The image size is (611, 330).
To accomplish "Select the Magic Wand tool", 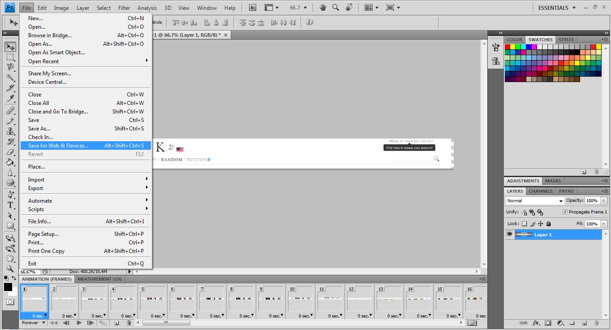I will click(10, 78).
